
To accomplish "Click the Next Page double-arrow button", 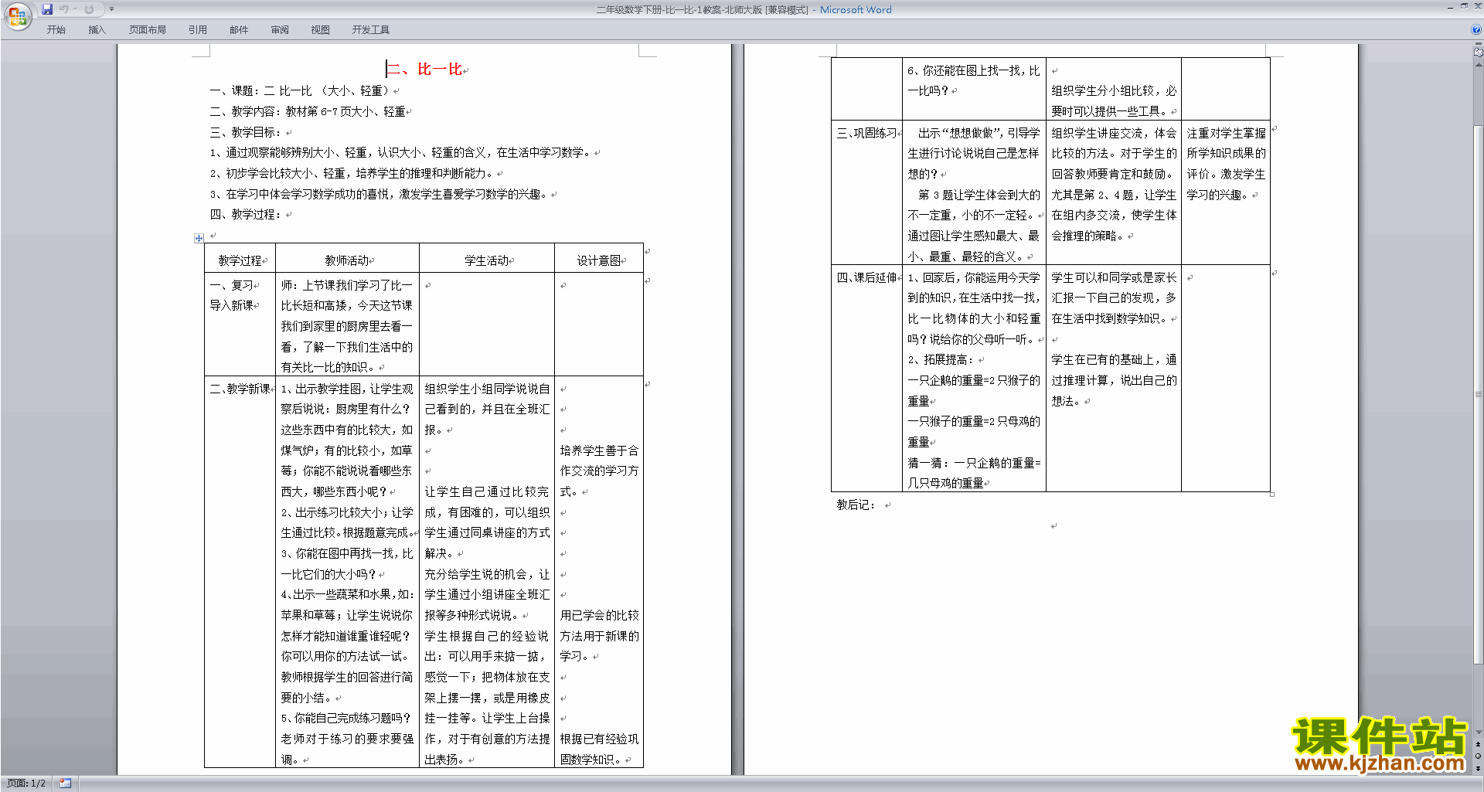I will click(1478, 768).
